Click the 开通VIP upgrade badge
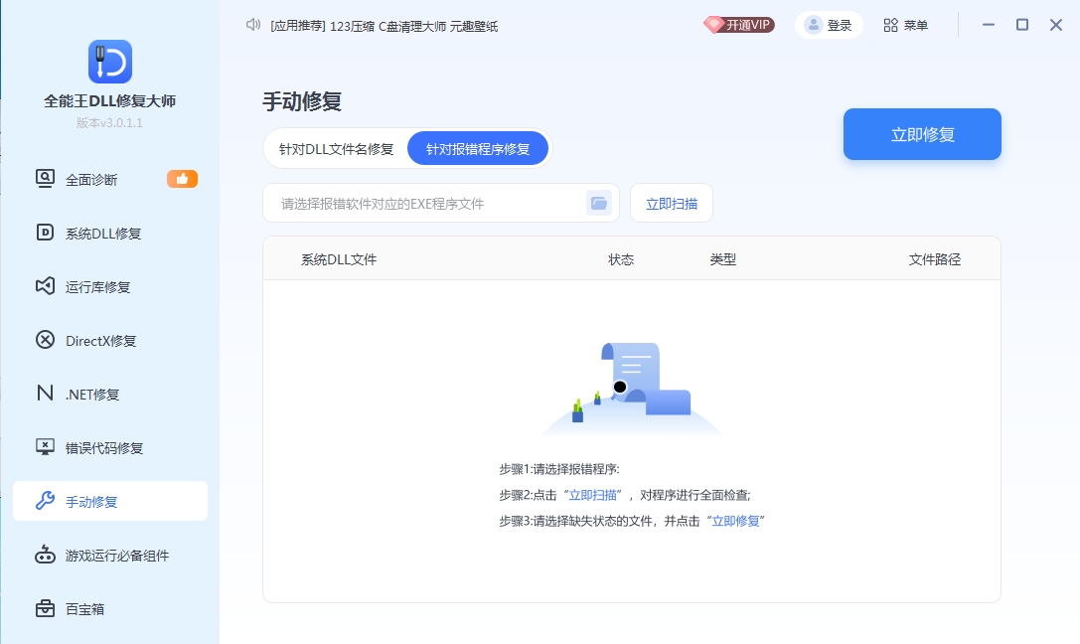The height and width of the screenshot is (644, 1080). pyautogui.click(x=739, y=25)
